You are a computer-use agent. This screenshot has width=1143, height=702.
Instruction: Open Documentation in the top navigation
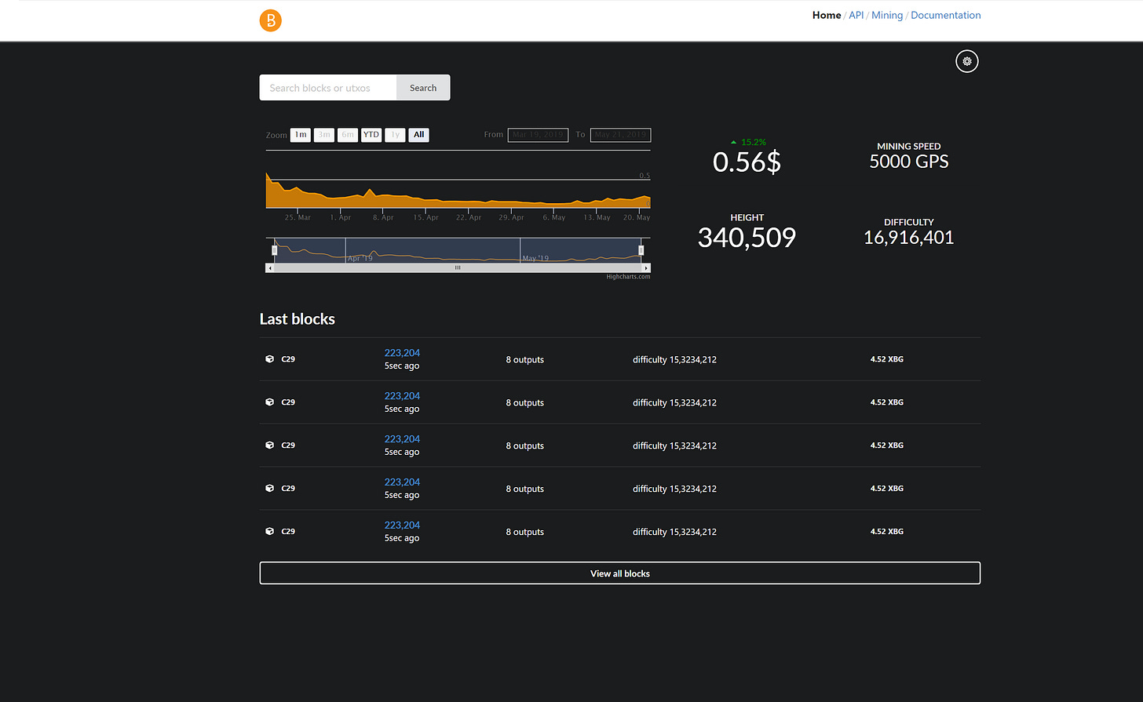(x=945, y=15)
